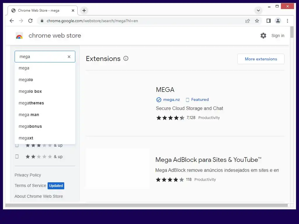Image resolution: width=299 pixels, height=224 pixels.
Task: Click the More extensions button
Action: 261,59
